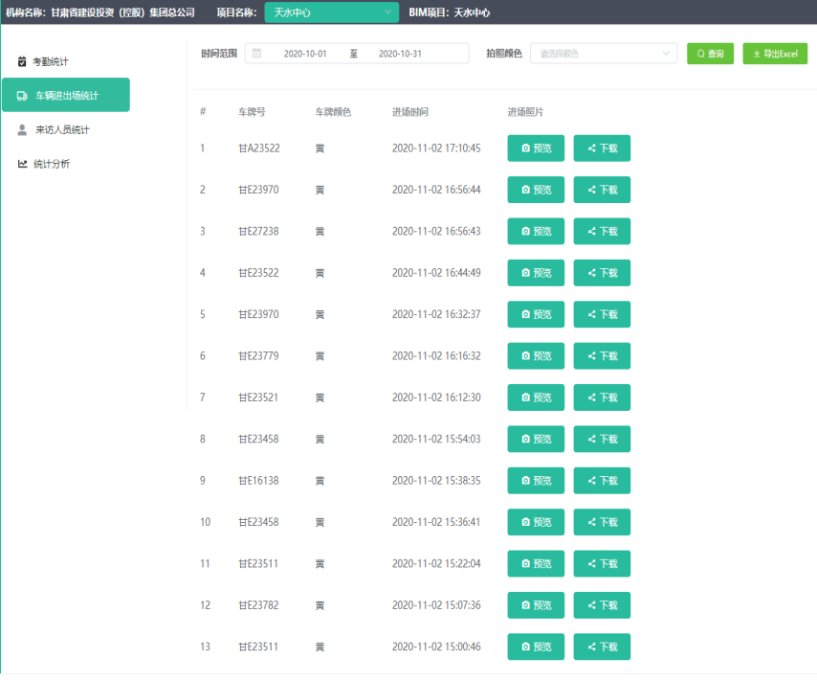The image size is (817, 681).
Task: Download photo for 甘E16138
Action: (602, 481)
